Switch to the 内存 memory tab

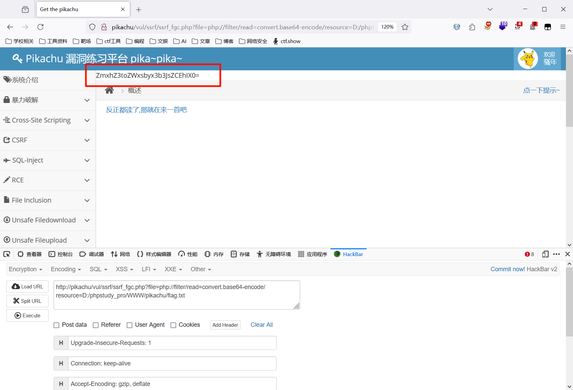coord(214,254)
